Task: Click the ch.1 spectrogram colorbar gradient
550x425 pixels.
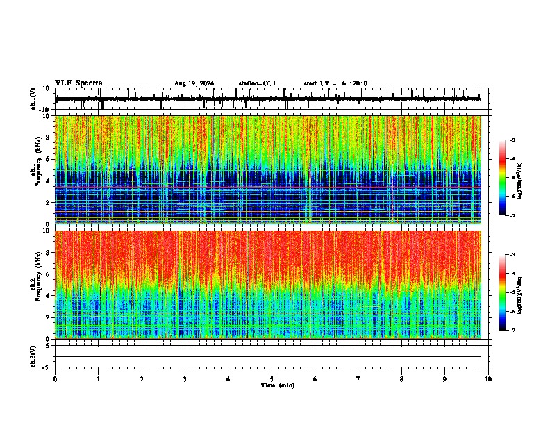Action: click(502, 178)
